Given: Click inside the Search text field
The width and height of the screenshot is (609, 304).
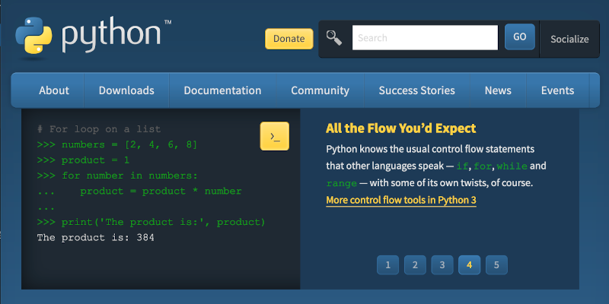Looking at the screenshot, I should 424,37.
